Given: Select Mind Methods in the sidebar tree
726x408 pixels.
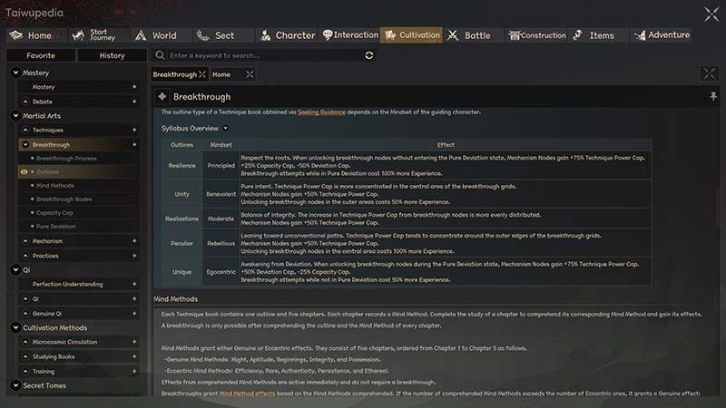Looking at the screenshot, I should click(54, 186).
